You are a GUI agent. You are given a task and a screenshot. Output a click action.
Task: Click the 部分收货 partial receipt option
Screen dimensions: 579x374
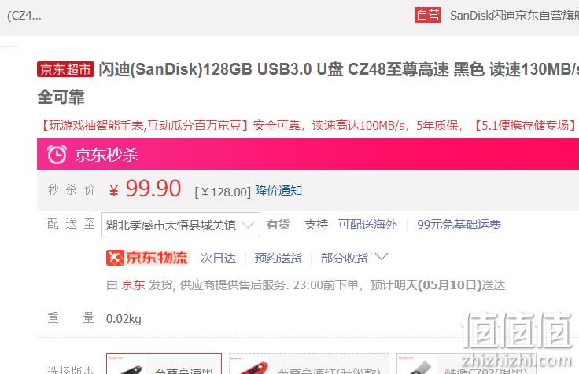point(344,258)
